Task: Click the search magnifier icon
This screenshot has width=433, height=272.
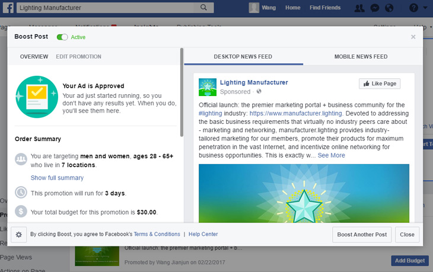Action: coord(203,8)
